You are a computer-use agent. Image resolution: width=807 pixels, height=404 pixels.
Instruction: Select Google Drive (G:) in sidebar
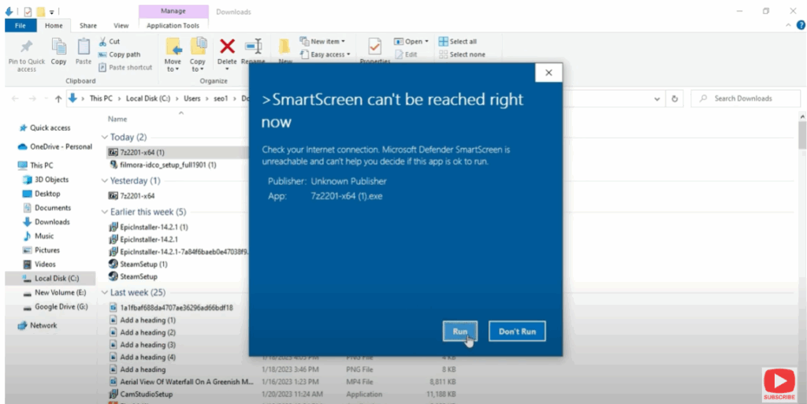coord(55,307)
